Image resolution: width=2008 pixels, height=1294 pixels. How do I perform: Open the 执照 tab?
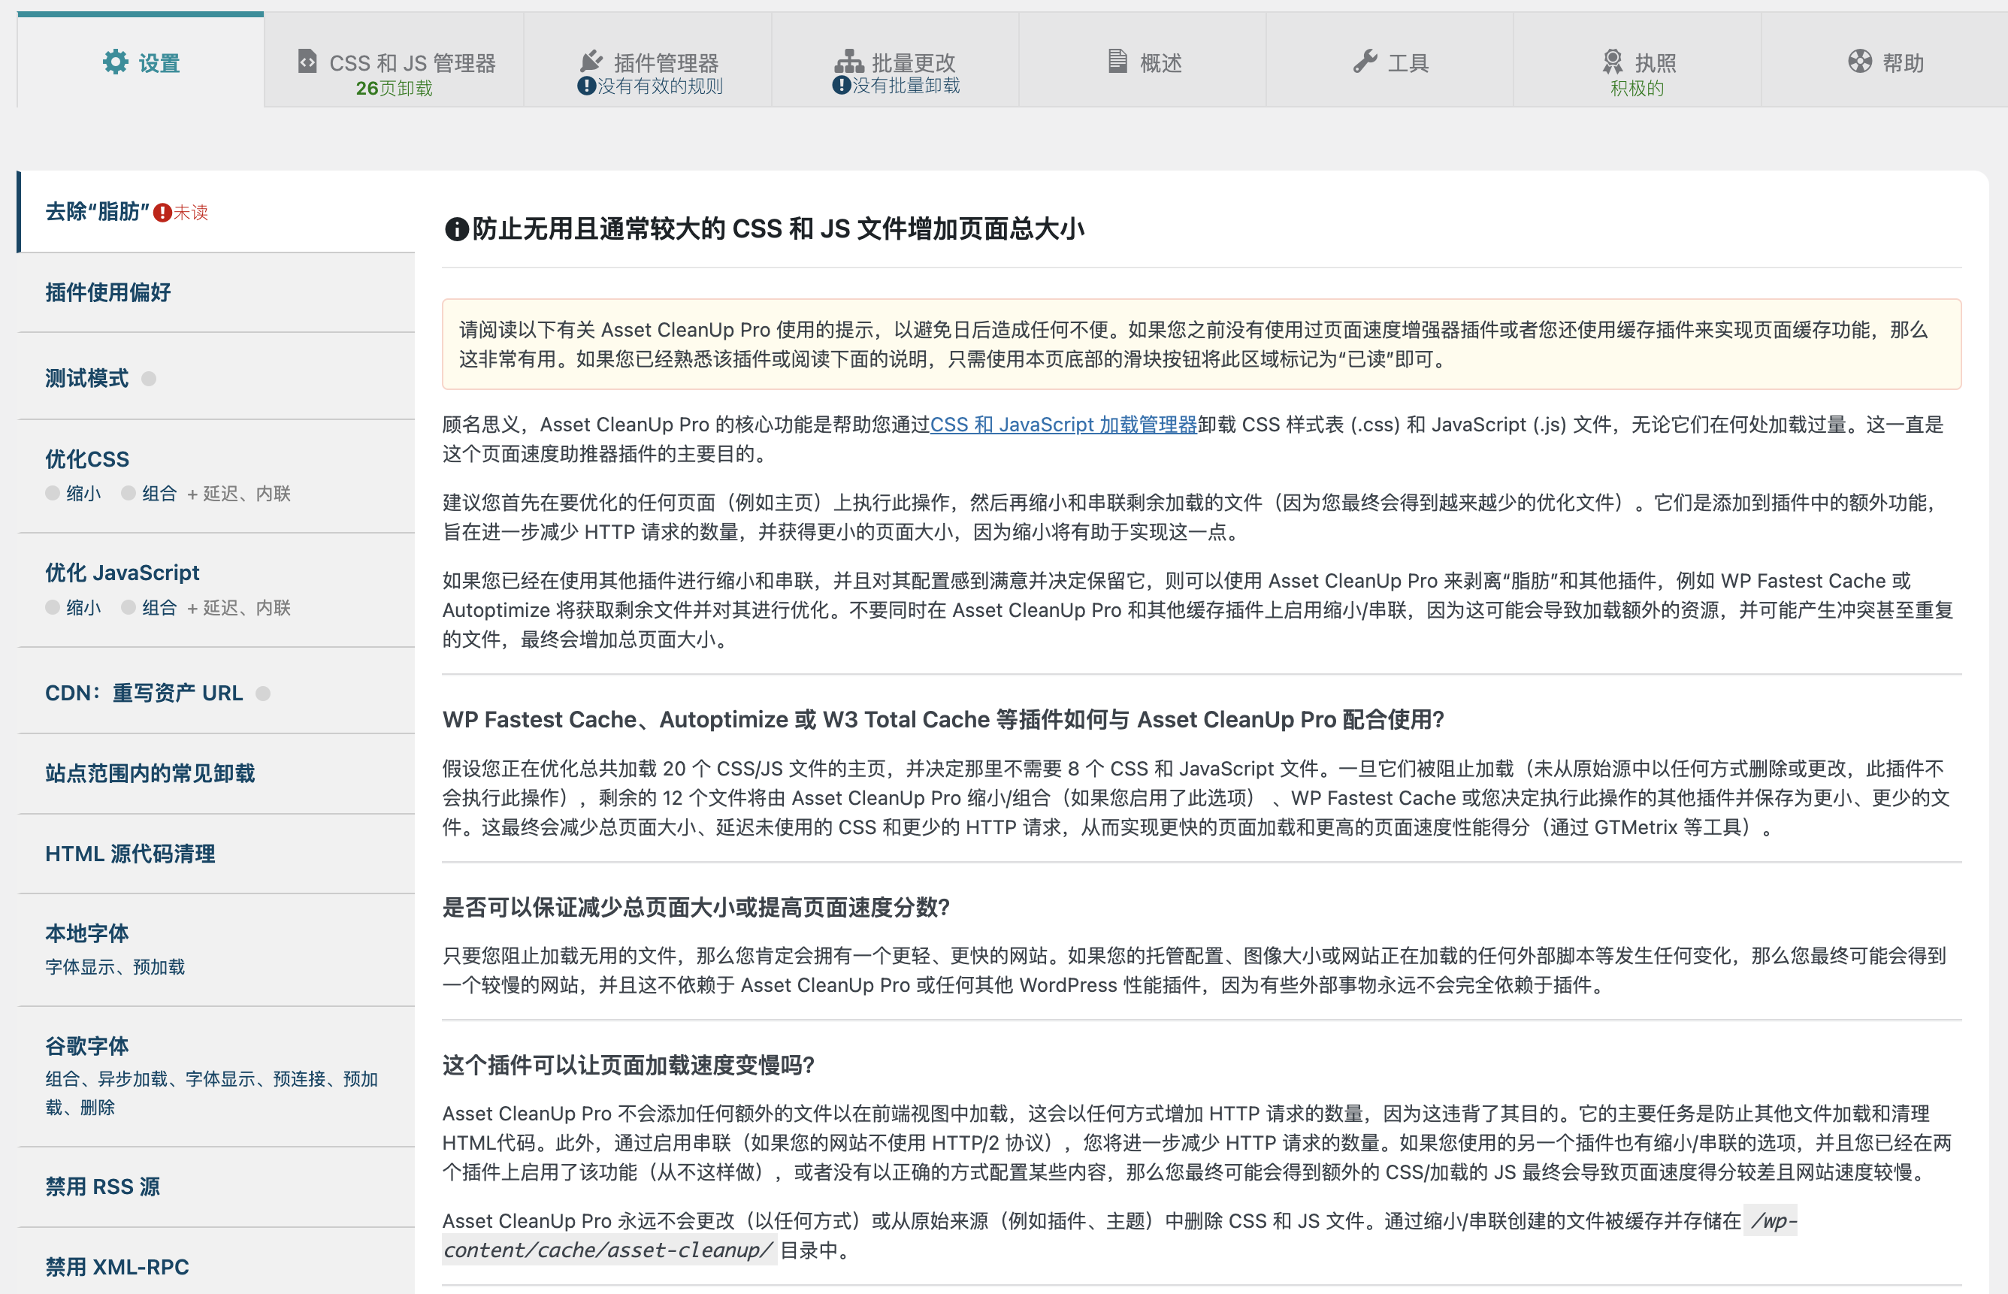[1638, 61]
